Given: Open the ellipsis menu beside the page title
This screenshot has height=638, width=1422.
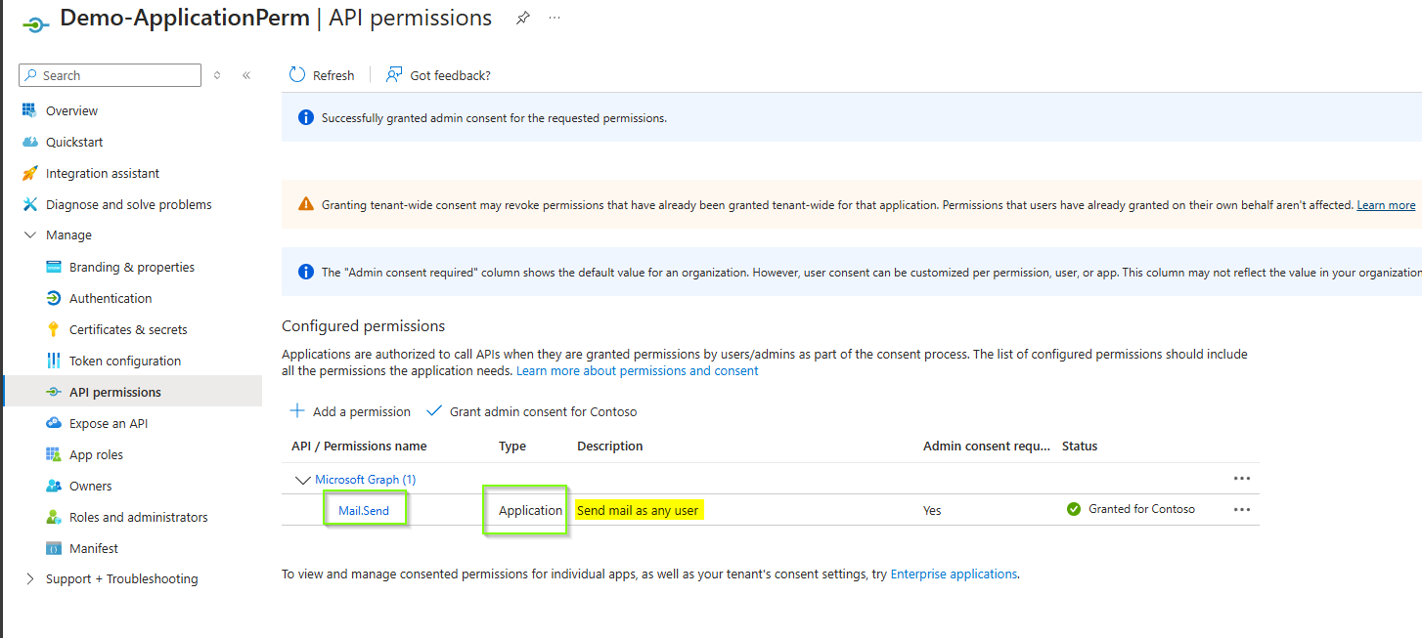Looking at the screenshot, I should (x=555, y=18).
